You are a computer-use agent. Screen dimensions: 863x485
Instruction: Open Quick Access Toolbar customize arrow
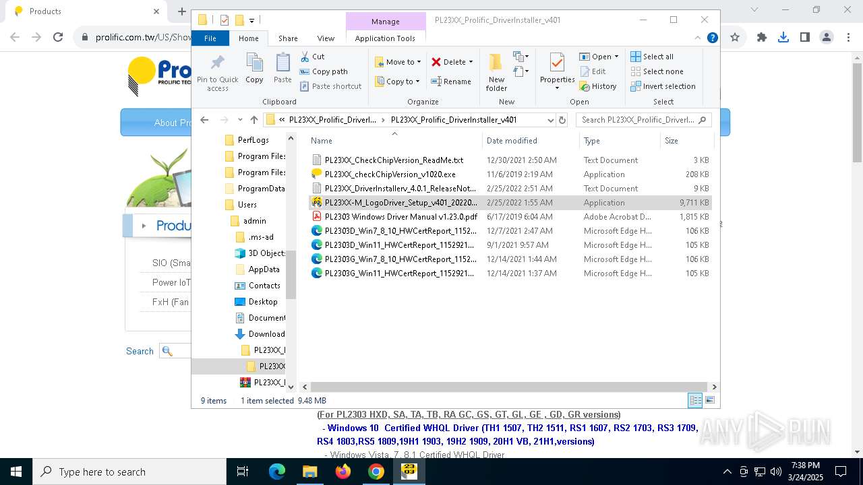(x=251, y=20)
